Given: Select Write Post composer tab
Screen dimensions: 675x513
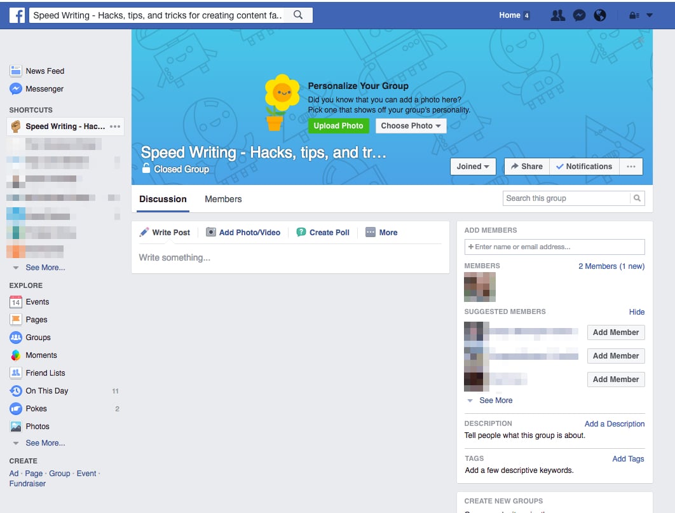Looking at the screenshot, I should click(165, 233).
